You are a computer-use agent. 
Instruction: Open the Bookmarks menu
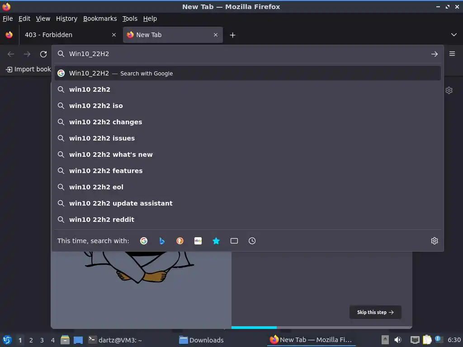coord(100,19)
